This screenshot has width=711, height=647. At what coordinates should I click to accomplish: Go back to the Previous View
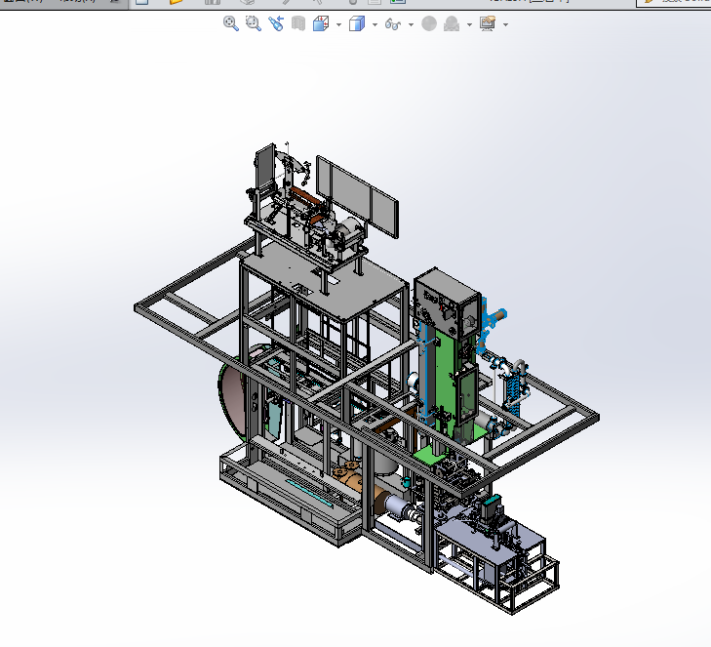coord(276,23)
